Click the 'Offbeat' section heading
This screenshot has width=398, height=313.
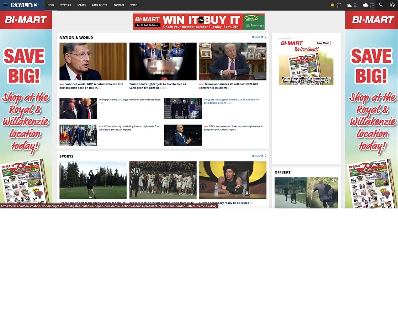(283, 172)
